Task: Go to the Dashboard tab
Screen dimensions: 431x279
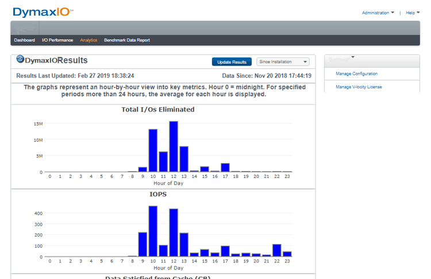Action: pyautogui.click(x=25, y=40)
